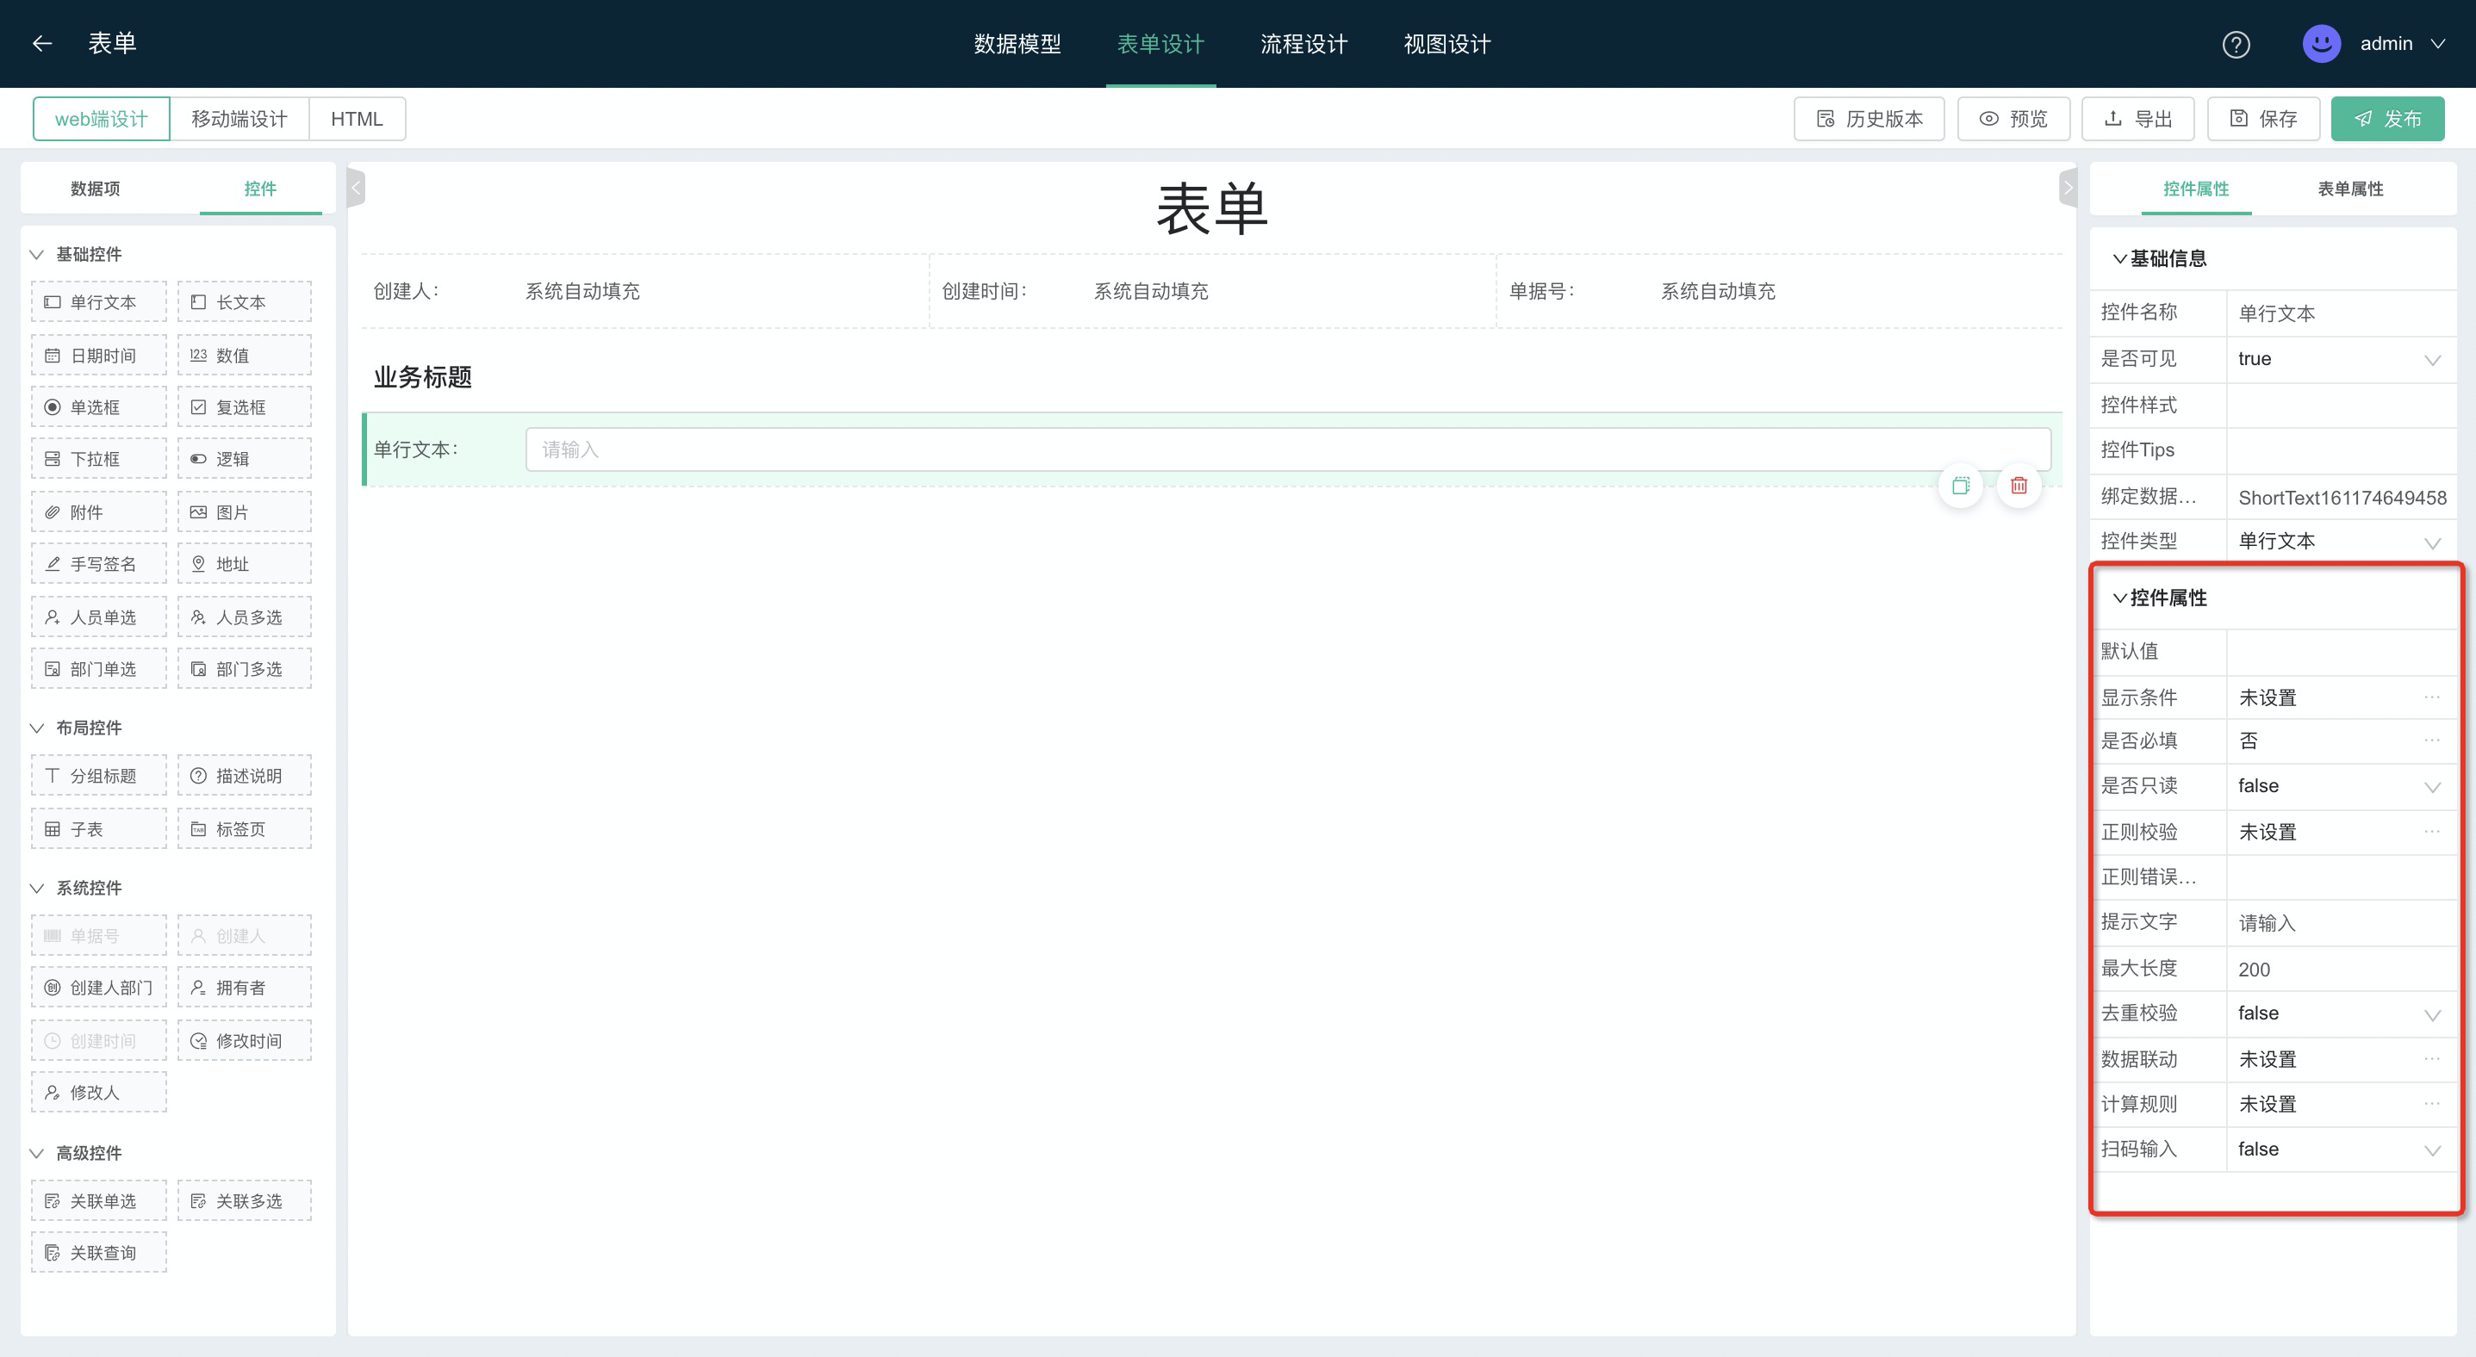This screenshot has height=1357, width=2476.
Task: Pick the 附件 attachment control
Action: tap(99, 511)
